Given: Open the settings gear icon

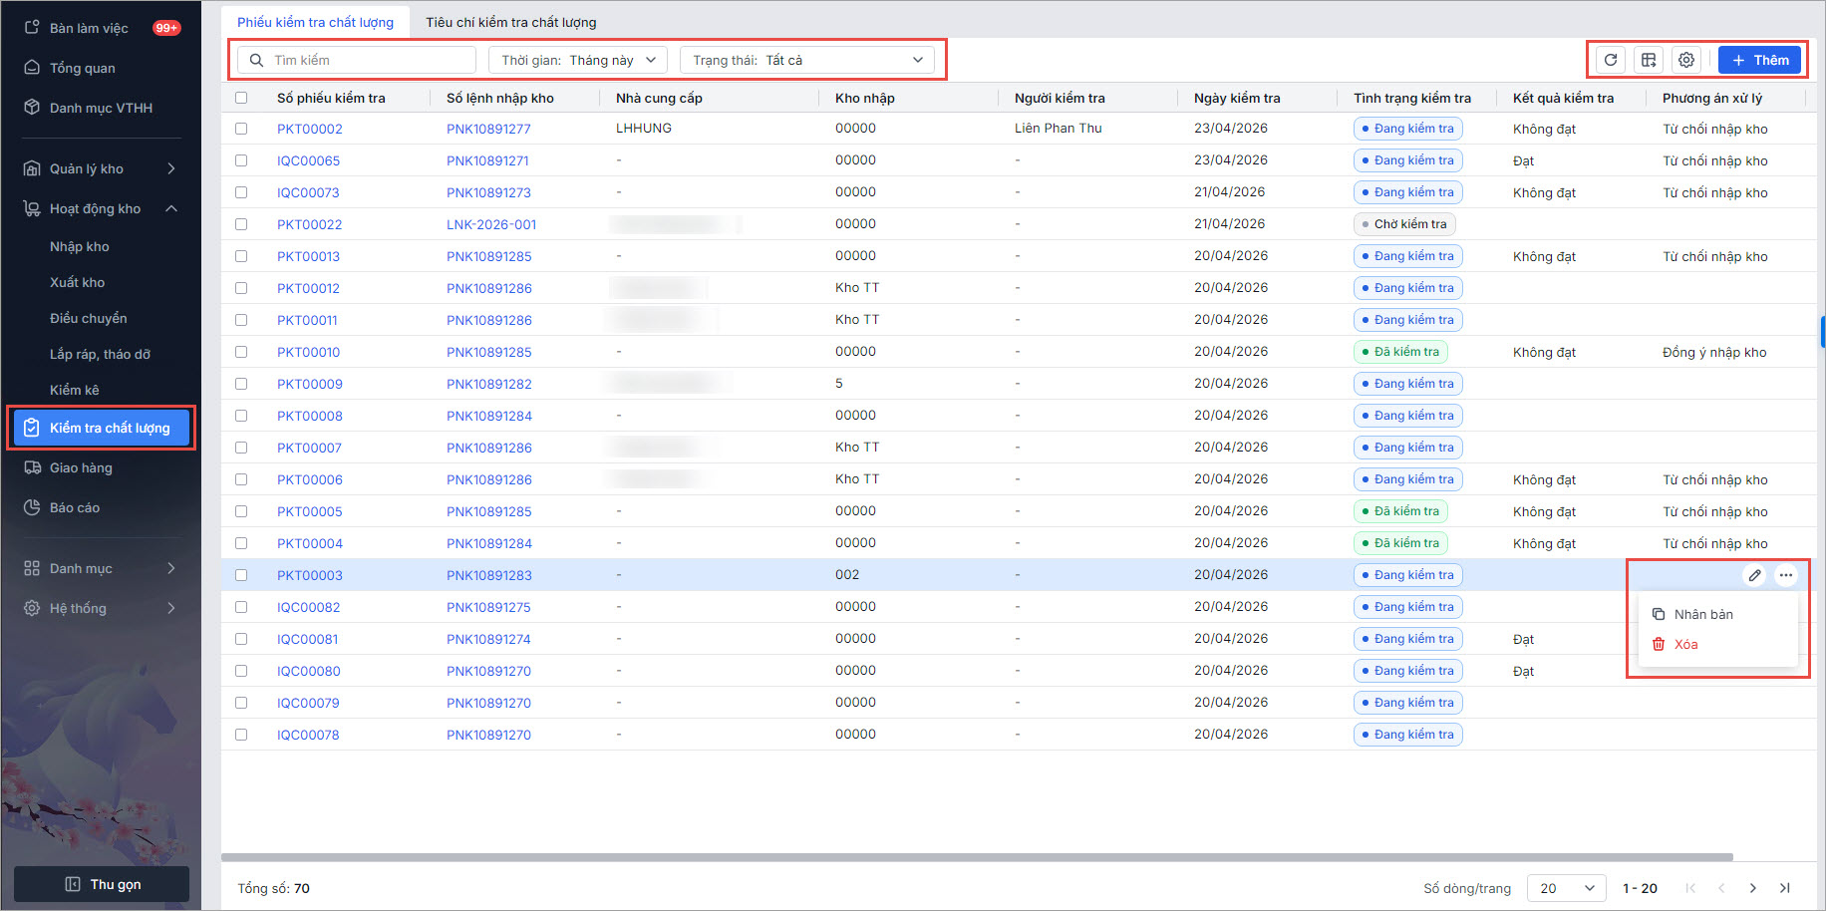Looking at the screenshot, I should pos(1686,60).
